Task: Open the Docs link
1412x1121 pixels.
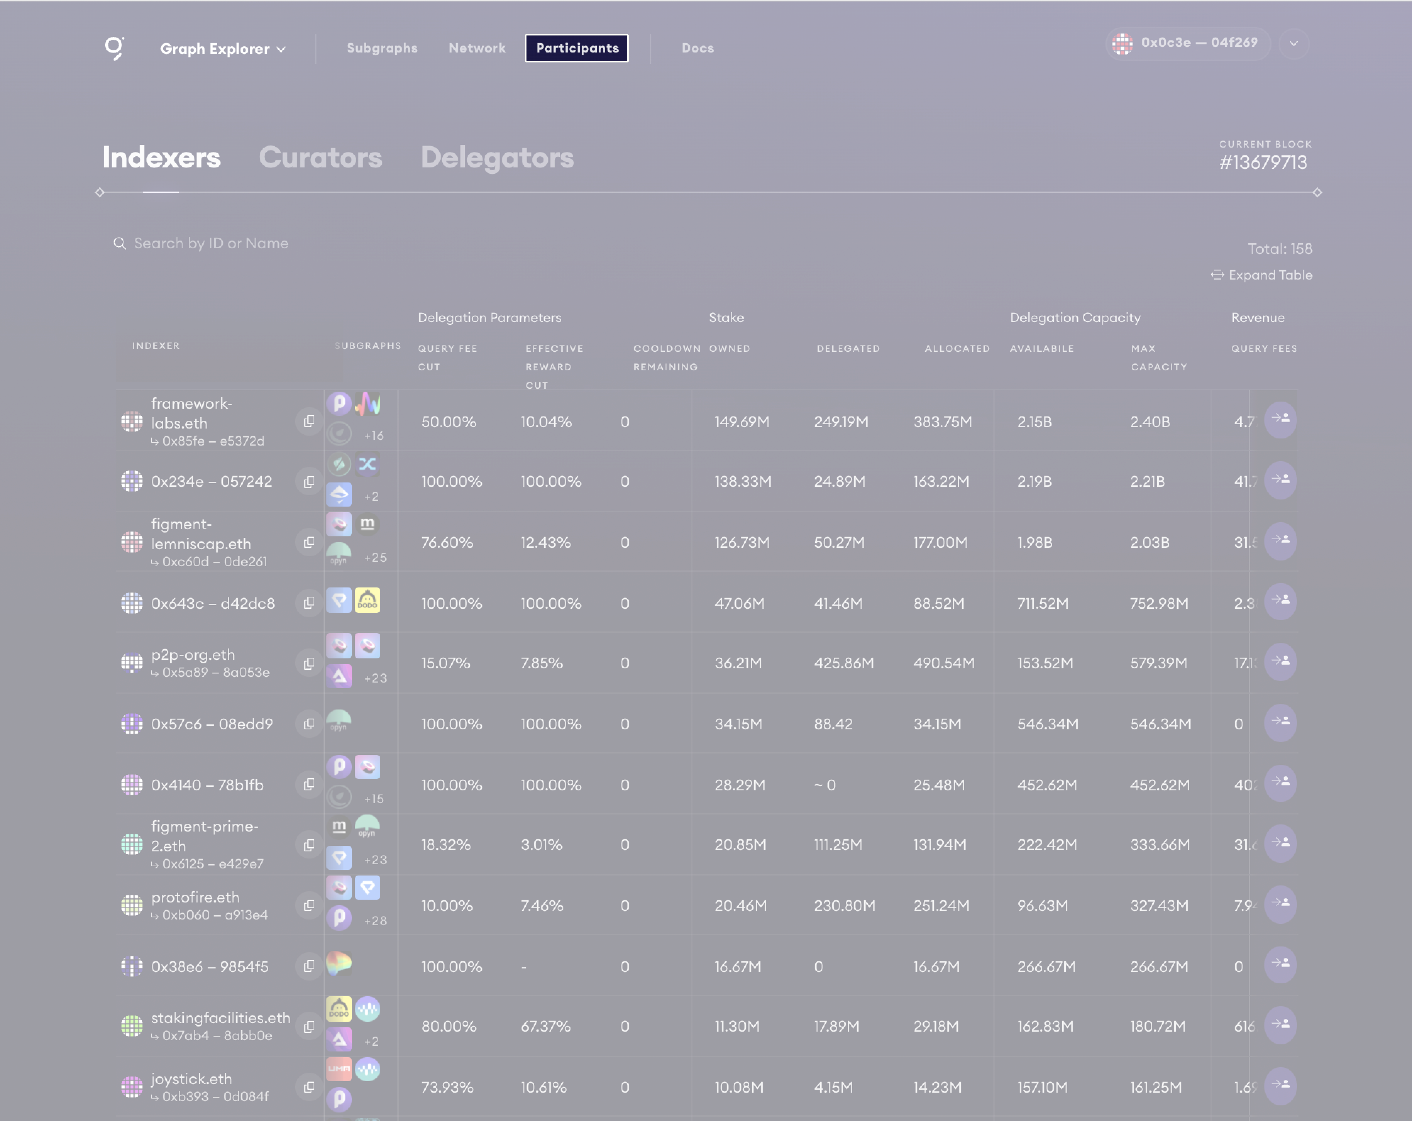Action: [x=697, y=48]
